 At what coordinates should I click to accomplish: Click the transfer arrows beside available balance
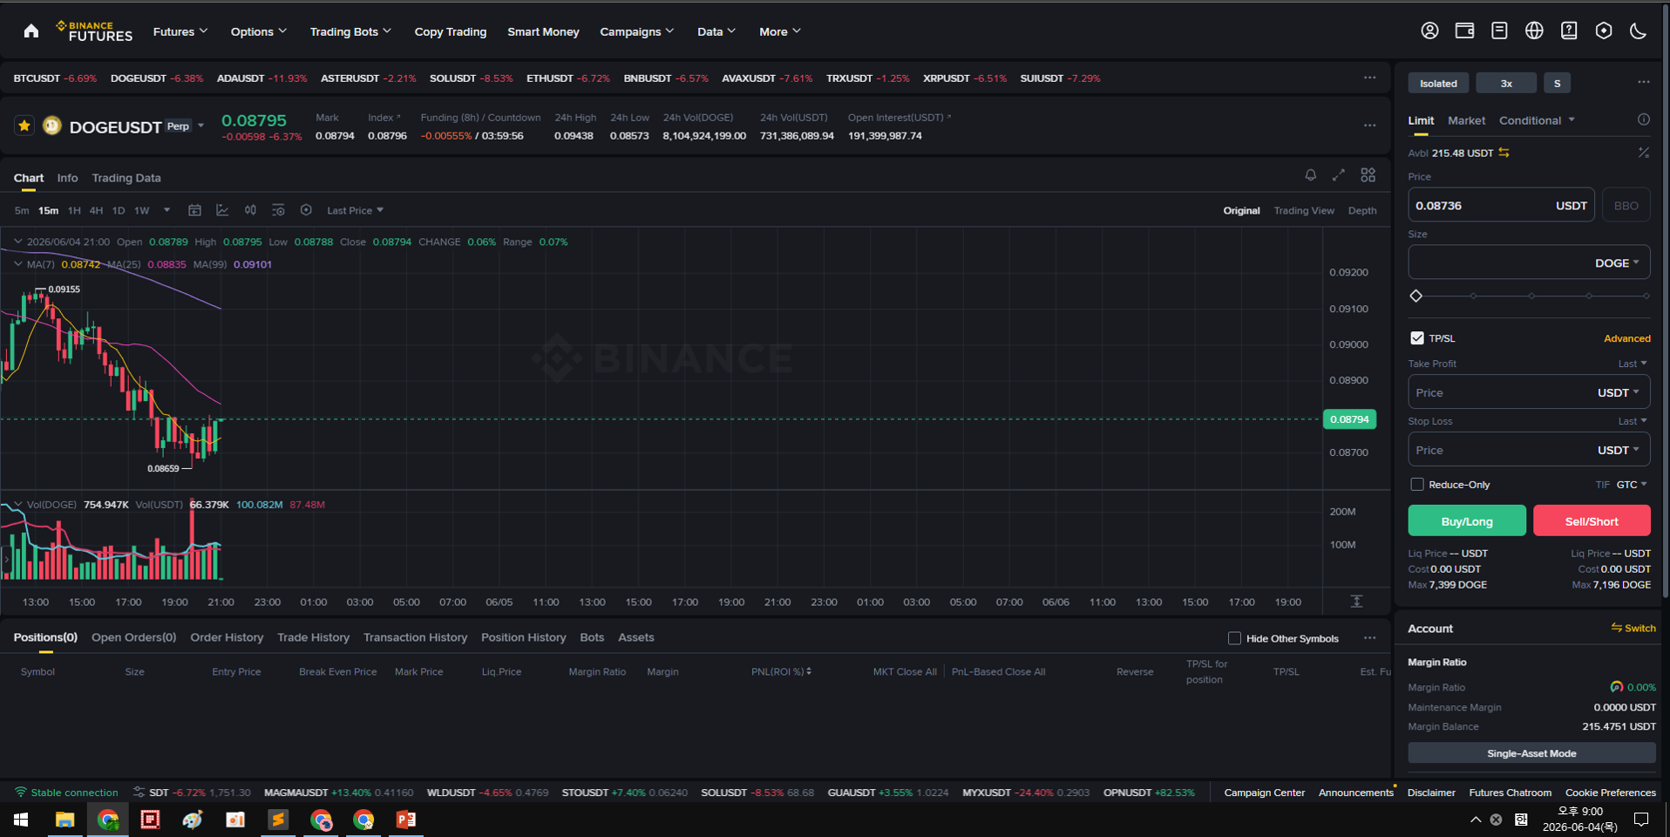click(1504, 153)
